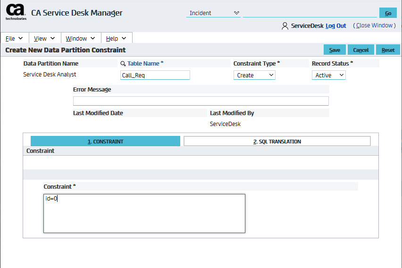
Task: Click the user profile icon beside ServiceDesk
Action: (x=285, y=26)
